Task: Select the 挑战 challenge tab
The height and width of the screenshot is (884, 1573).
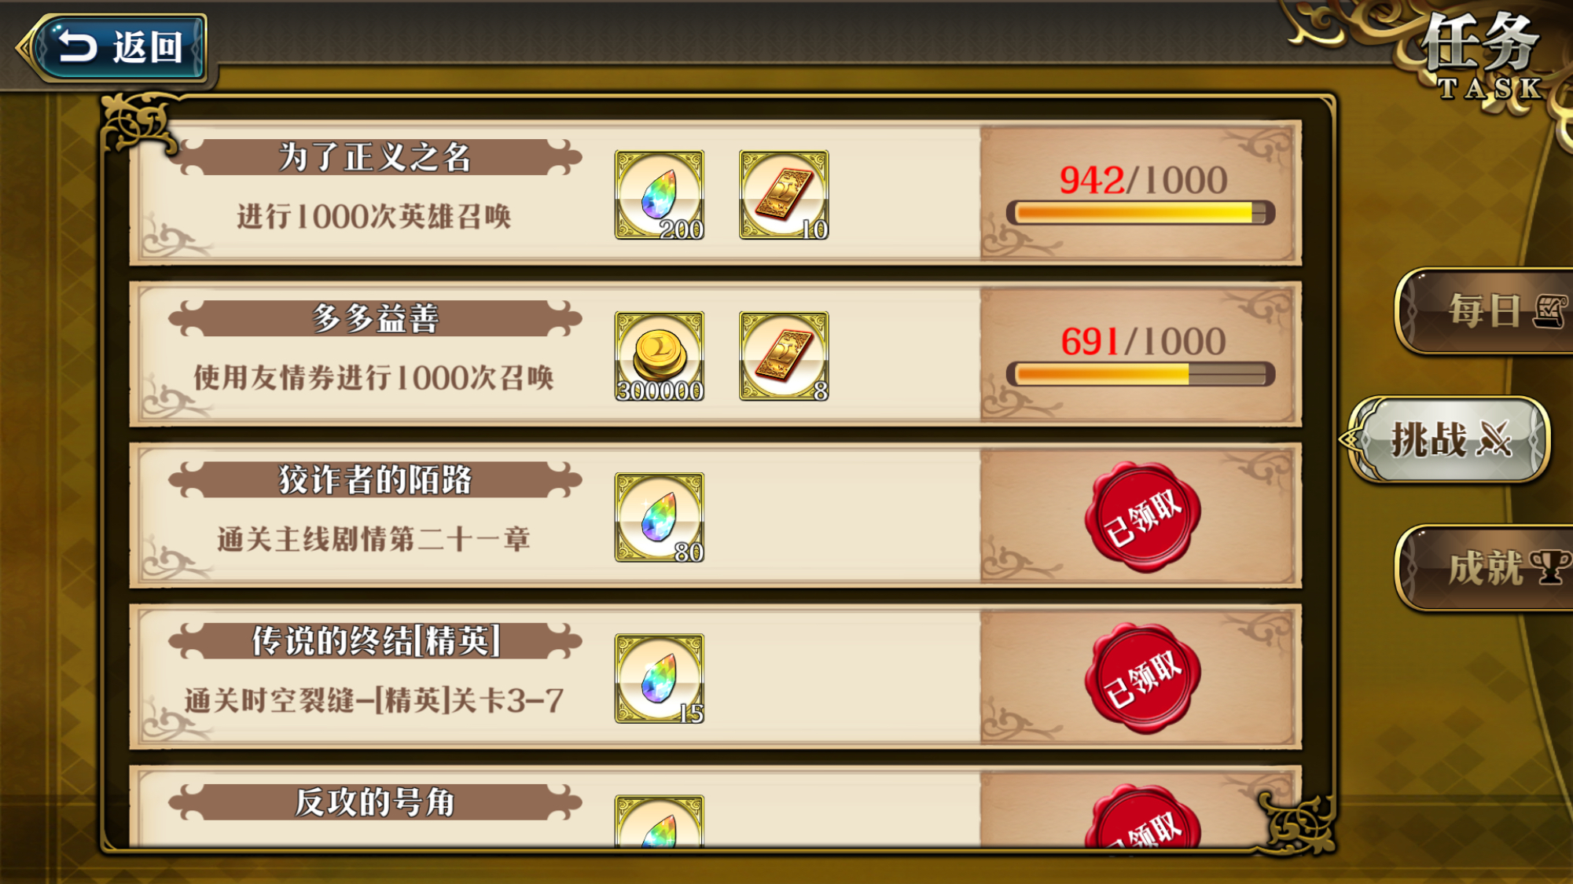Action: pos(1446,439)
